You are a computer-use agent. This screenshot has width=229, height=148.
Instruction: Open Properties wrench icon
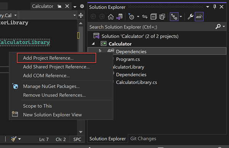(190, 17)
